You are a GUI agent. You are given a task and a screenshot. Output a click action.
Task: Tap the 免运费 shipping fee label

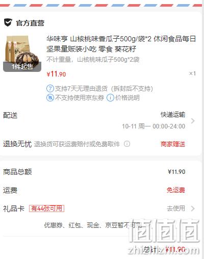click(x=176, y=190)
